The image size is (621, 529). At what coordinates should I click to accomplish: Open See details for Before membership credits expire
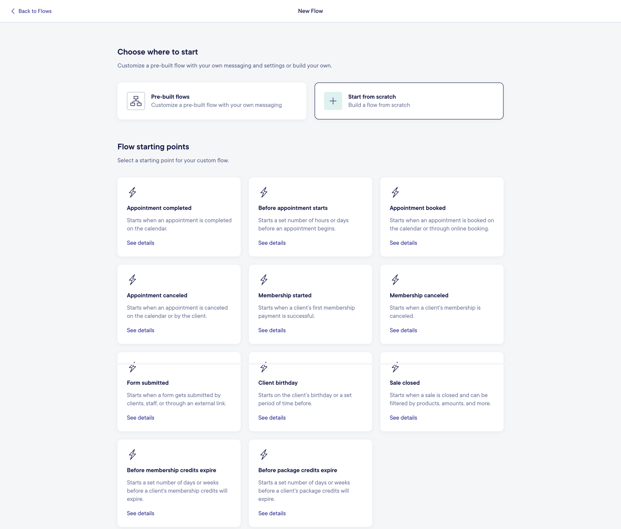pyautogui.click(x=140, y=513)
